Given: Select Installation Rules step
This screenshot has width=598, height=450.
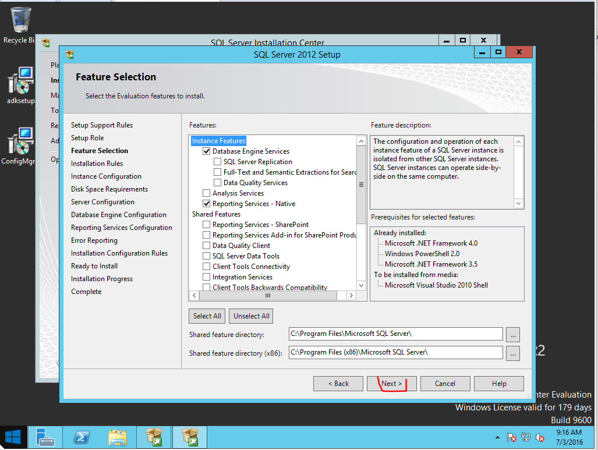Looking at the screenshot, I should click(x=97, y=164).
